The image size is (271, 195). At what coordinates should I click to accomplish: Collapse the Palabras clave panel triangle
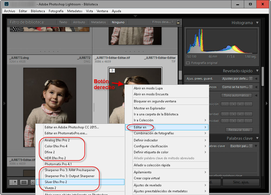[x=257, y=138]
